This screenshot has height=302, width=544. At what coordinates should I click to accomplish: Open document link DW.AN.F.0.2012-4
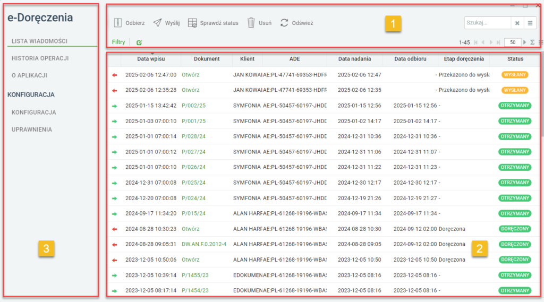[204, 245]
